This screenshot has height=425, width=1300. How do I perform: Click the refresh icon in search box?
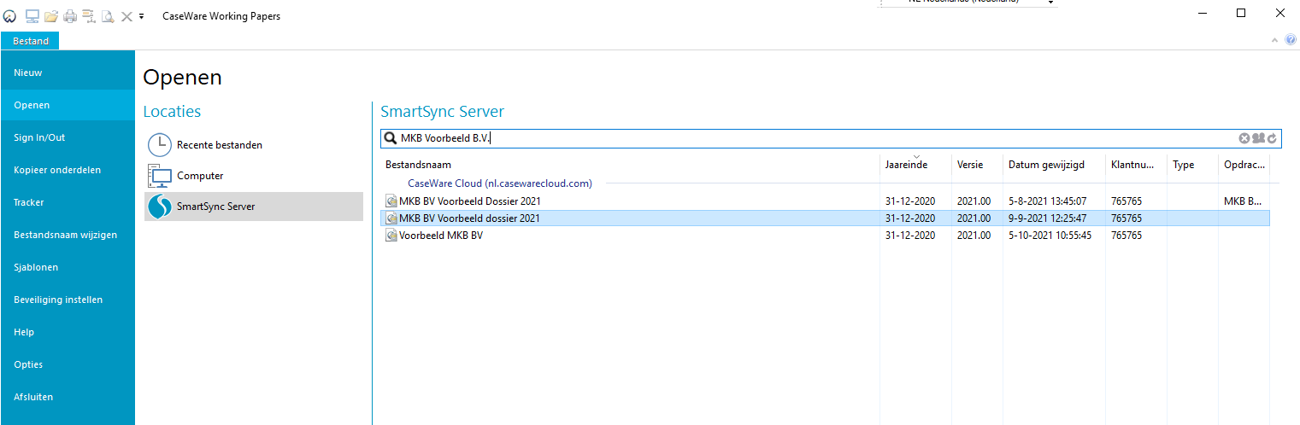(1272, 138)
